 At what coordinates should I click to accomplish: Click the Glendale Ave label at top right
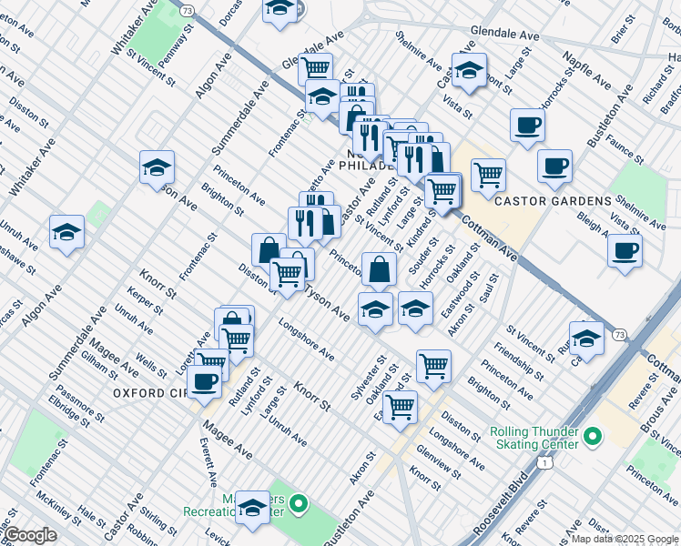pos(505,33)
